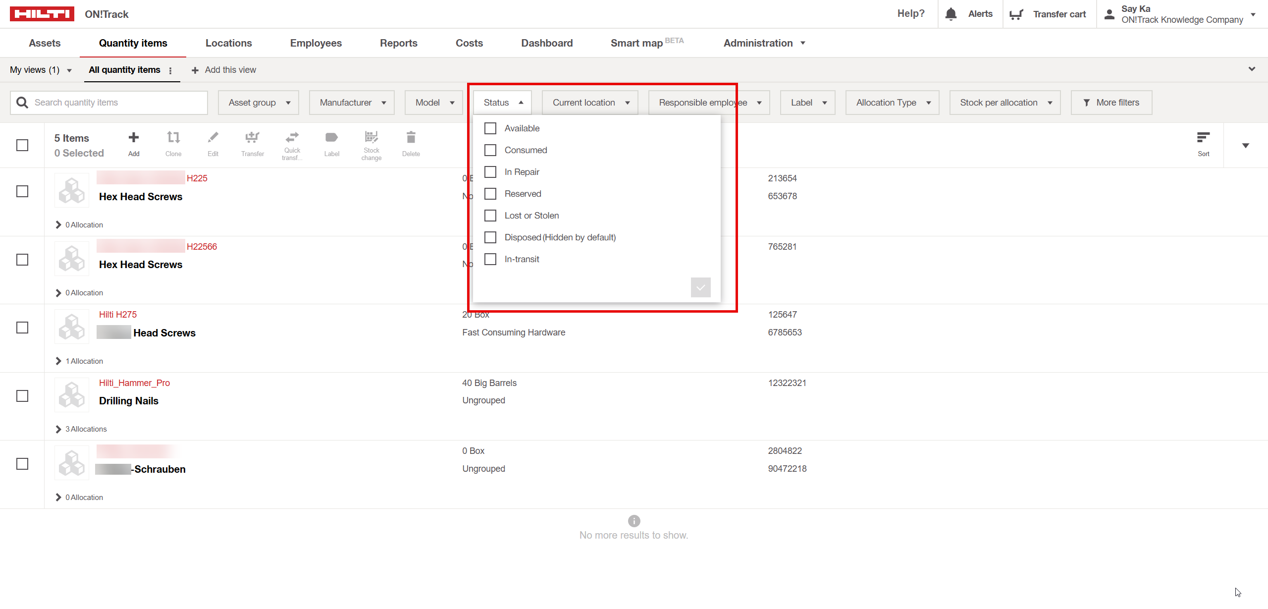The height and width of the screenshot is (609, 1268).
Task: Click the More filters button
Action: click(1111, 103)
